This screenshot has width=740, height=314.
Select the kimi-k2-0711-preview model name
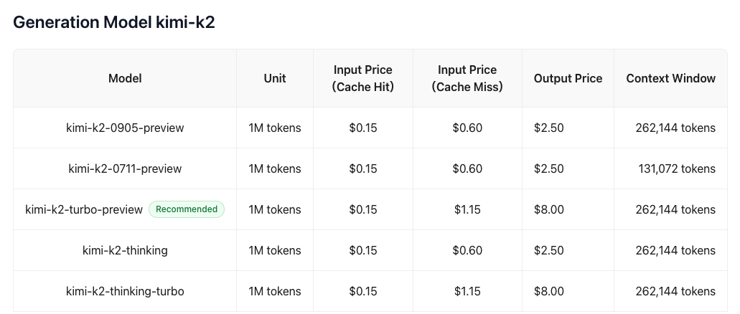125,168
